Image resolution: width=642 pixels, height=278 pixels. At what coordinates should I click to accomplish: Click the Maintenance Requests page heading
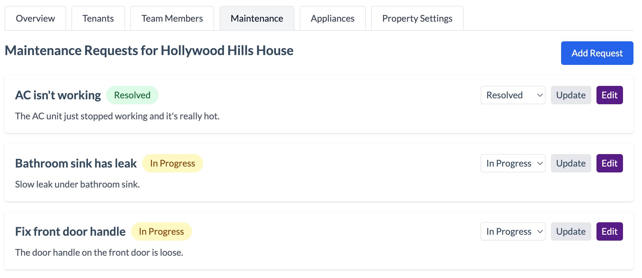[x=149, y=50]
